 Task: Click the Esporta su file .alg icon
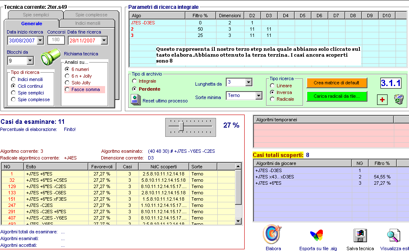317,235
